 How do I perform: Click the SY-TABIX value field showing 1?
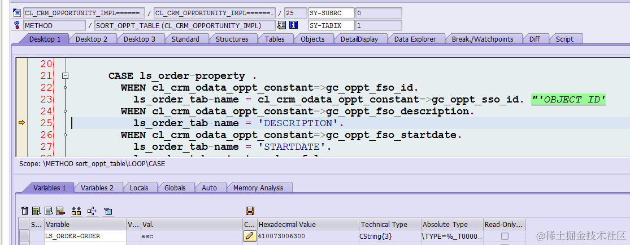tap(379, 25)
